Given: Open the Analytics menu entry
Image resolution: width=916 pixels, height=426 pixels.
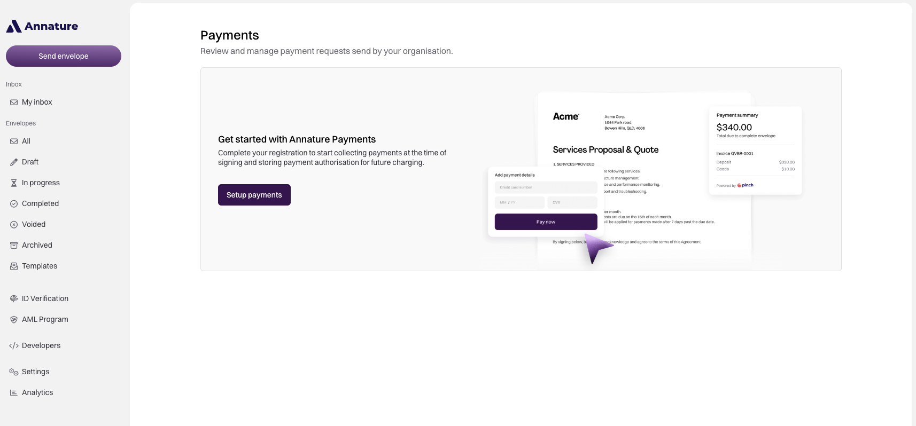Looking at the screenshot, I should pos(64,393).
